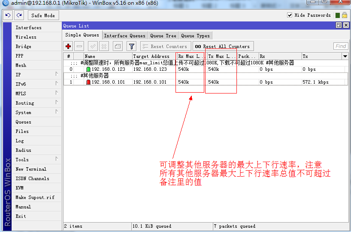
Task: Click the Enable checkmark toolbar icon
Action: point(93,46)
